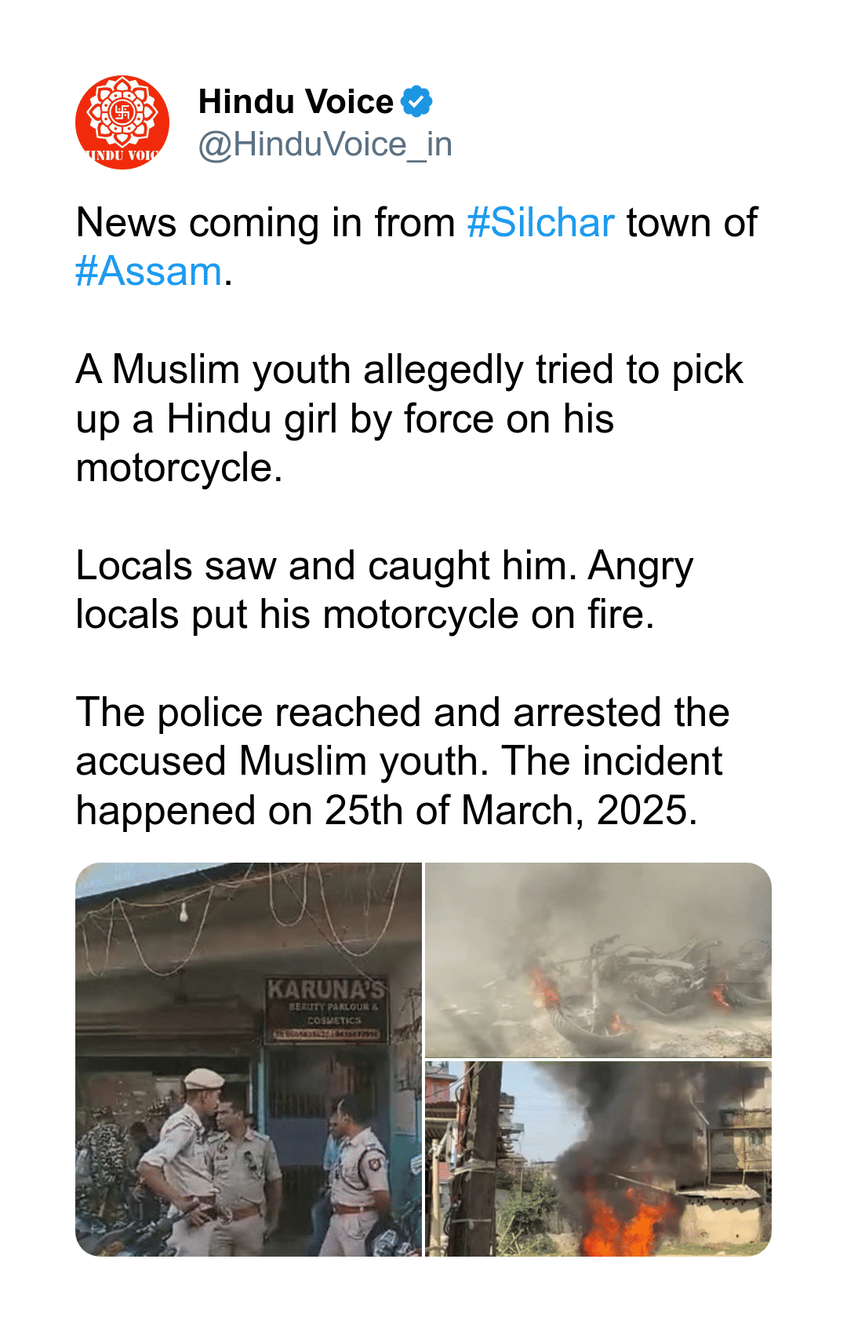Enlarge the fire and black smoke photo
This screenshot has width=847, height=1332.
coord(598,1159)
